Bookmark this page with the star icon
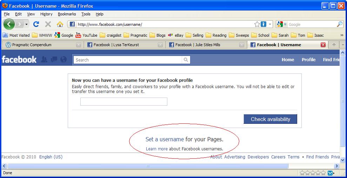Screen dimensions: 347x178 257,24
